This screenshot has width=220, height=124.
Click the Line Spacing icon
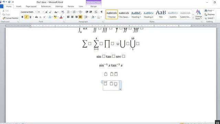(x=86, y=17)
